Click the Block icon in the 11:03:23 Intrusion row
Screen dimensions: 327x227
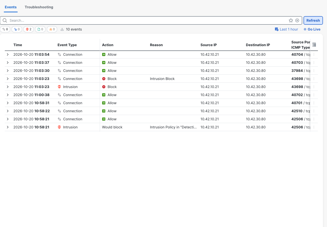pyautogui.click(x=104, y=87)
